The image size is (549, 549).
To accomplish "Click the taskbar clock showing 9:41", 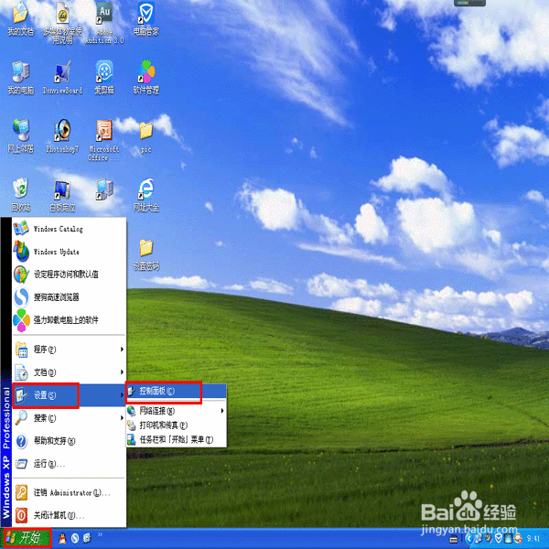I will (533, 539).
